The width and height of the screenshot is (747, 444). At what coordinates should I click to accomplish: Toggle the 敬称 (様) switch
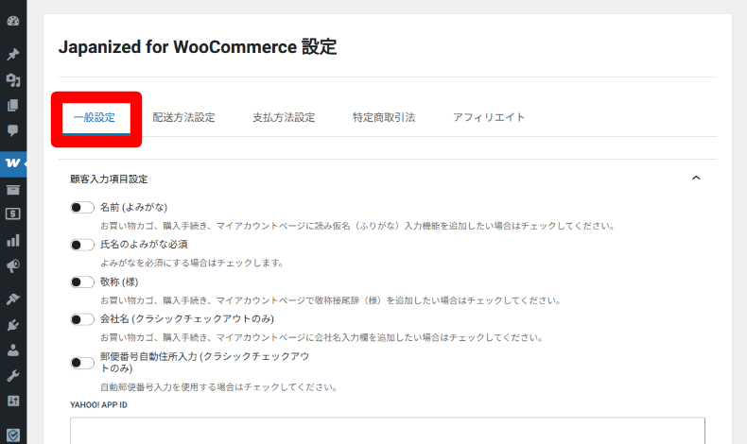coord(82,282)
